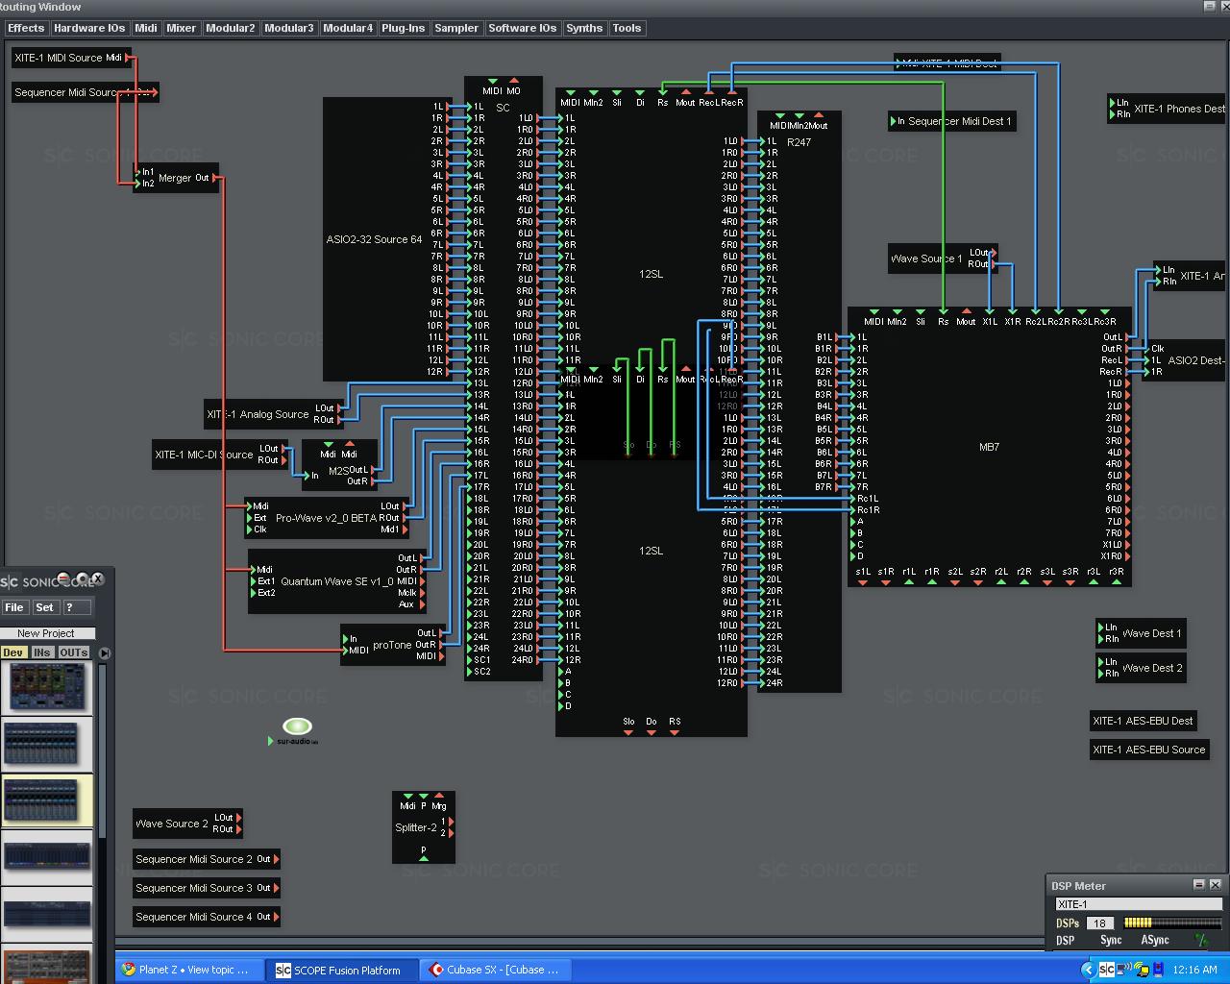Open the Set menu in the device panel
Viewport: 1230px width, 984px height.
point(44,607)
